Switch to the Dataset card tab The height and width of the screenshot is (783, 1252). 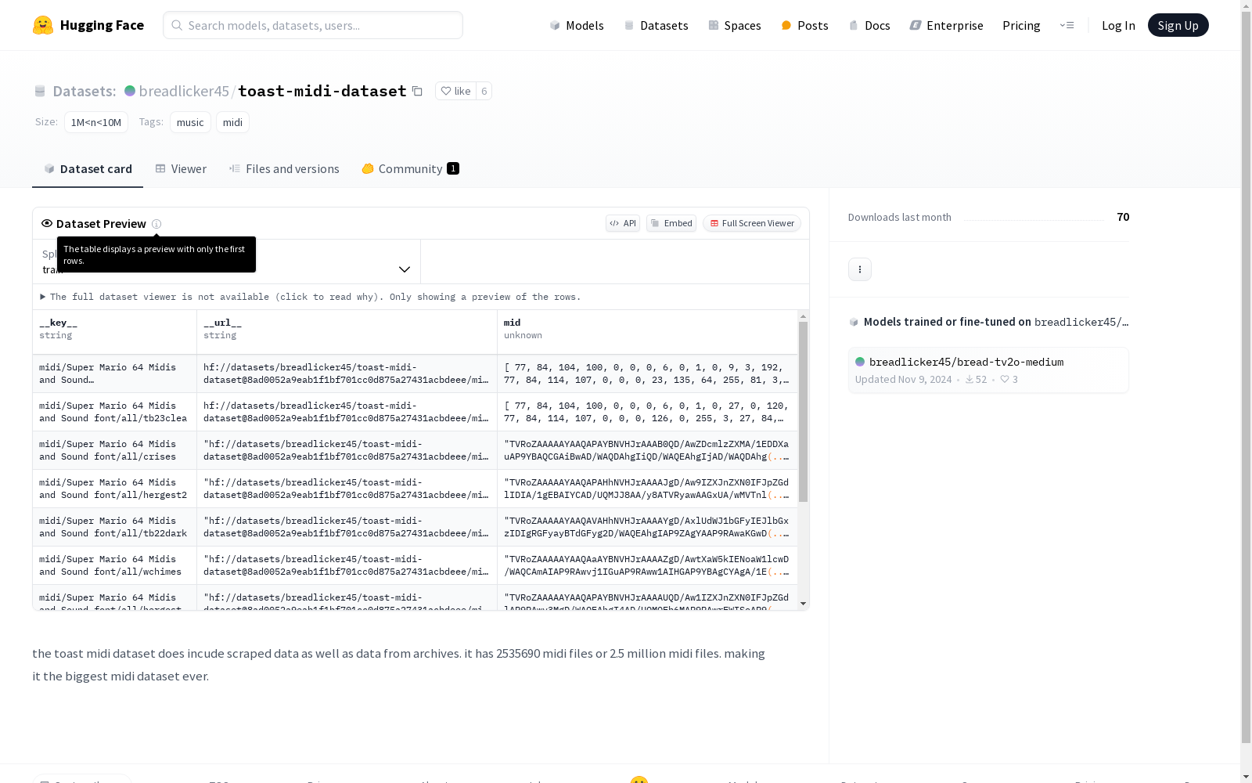click(88, 169)
